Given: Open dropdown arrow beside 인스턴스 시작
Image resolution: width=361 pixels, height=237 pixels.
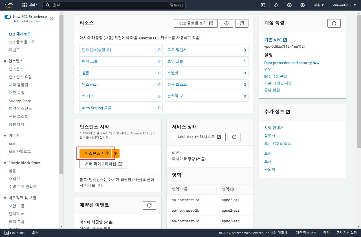Looking at the screenshot, I should pos(116,154).
